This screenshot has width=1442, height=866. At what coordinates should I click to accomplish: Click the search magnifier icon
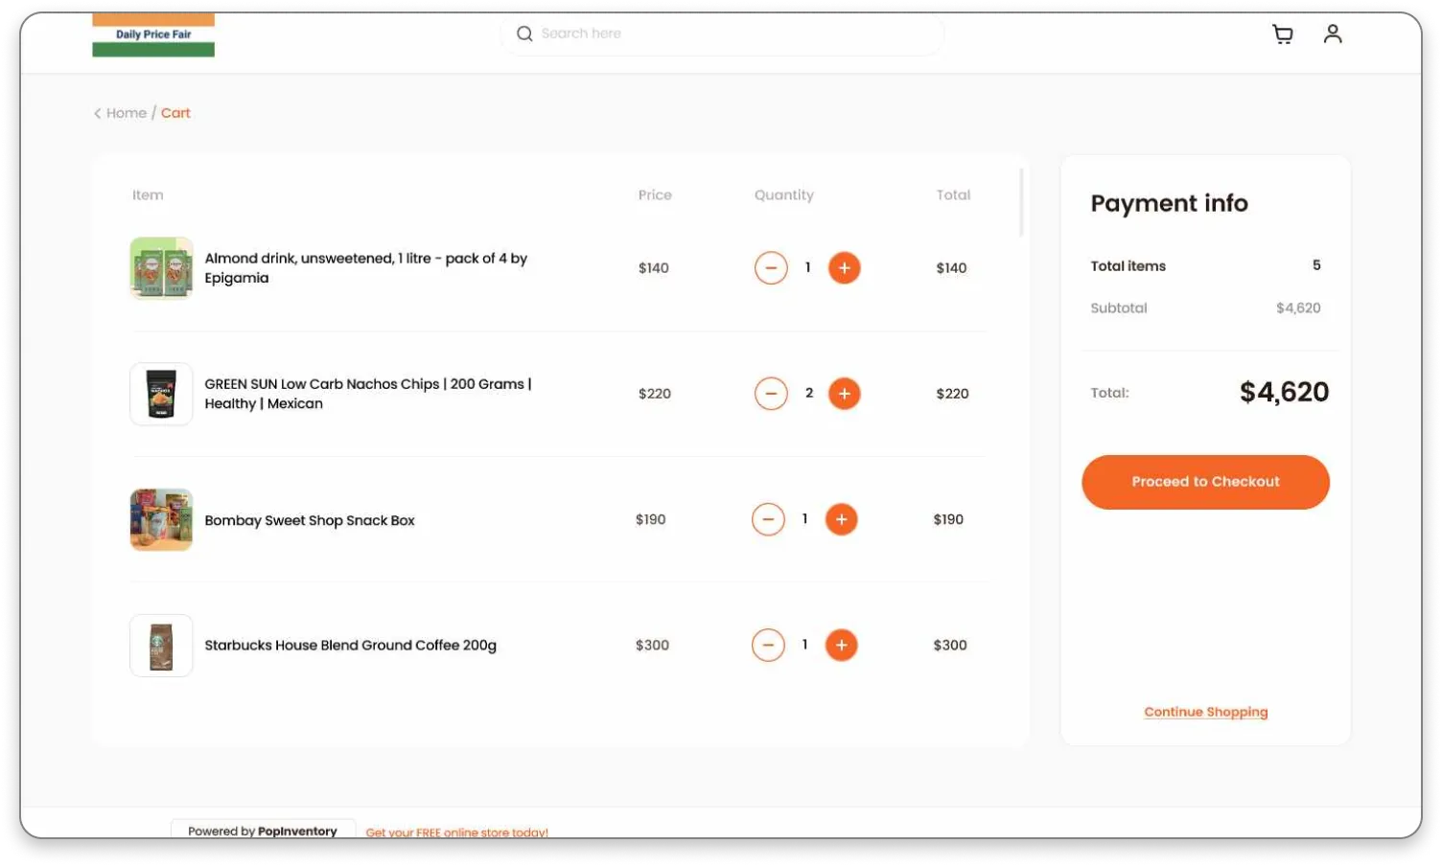point(524,34)
